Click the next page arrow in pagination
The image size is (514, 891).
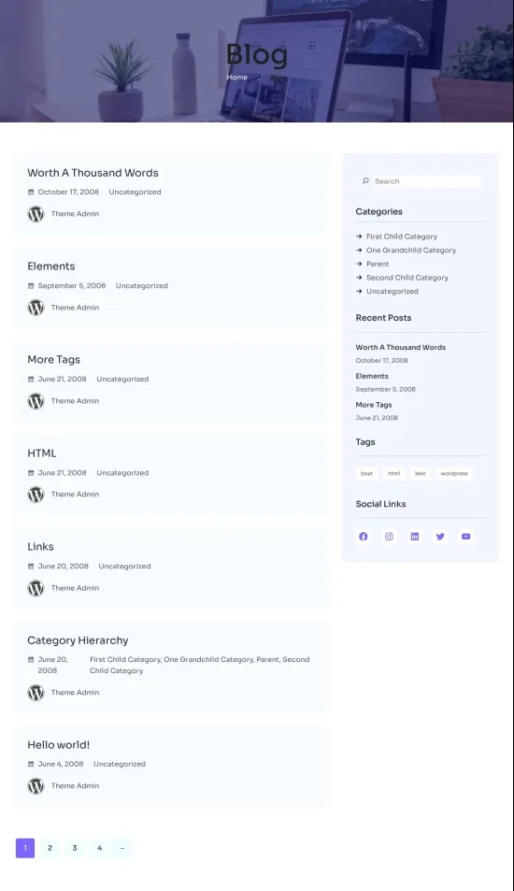pyautogui.click(x=122, y=848)
